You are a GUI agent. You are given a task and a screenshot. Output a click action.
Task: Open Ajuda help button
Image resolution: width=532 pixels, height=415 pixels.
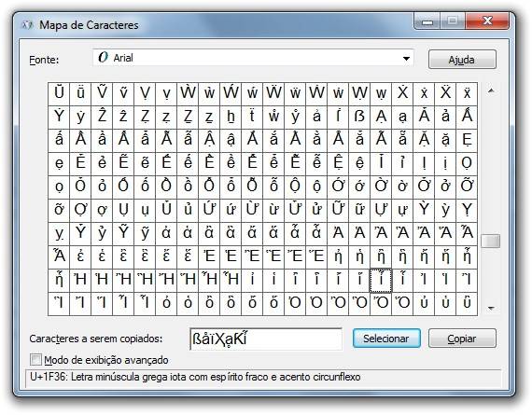pyautogui.click(x=462, y=60)
